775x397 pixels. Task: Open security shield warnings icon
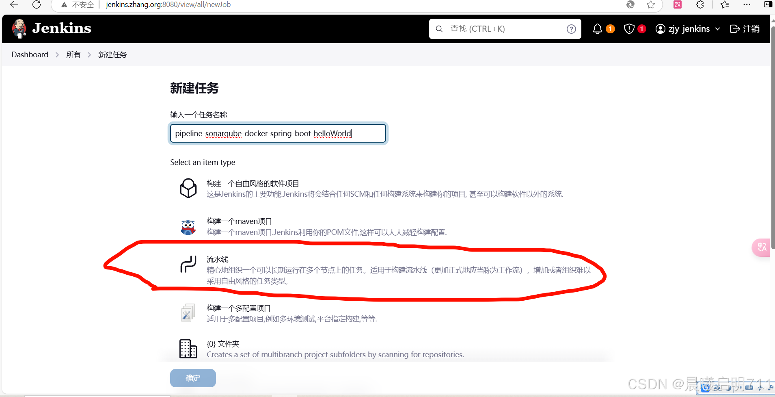point(629,29)
